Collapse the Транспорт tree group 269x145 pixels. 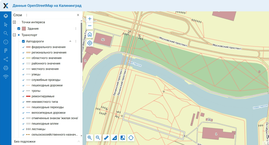(x=14, y=35)
